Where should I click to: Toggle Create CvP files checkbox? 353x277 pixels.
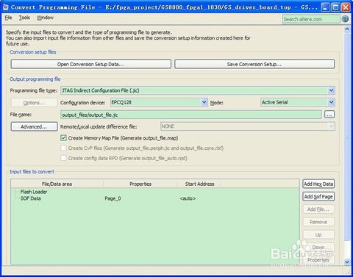click(x=63, y=148)
